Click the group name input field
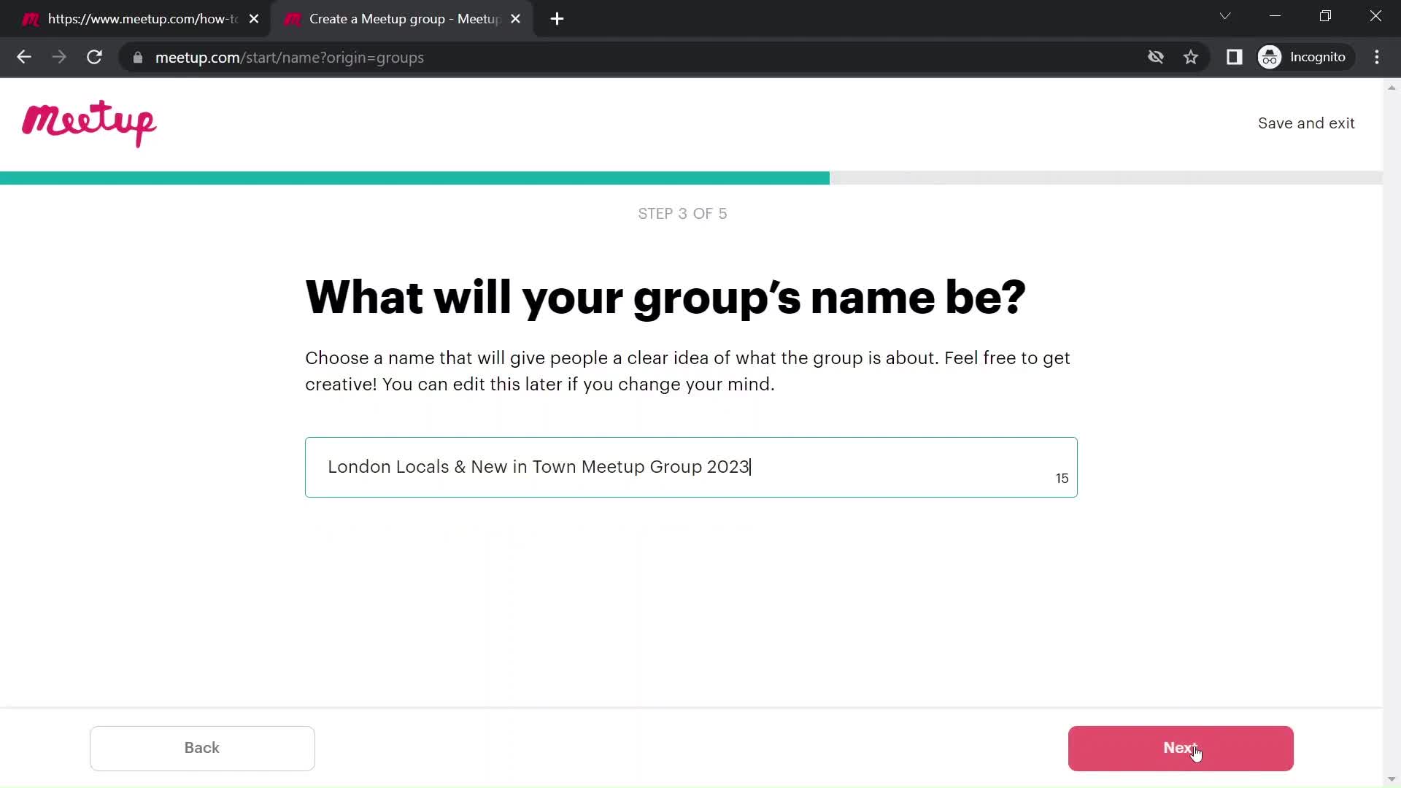 [x=692, y=467]
